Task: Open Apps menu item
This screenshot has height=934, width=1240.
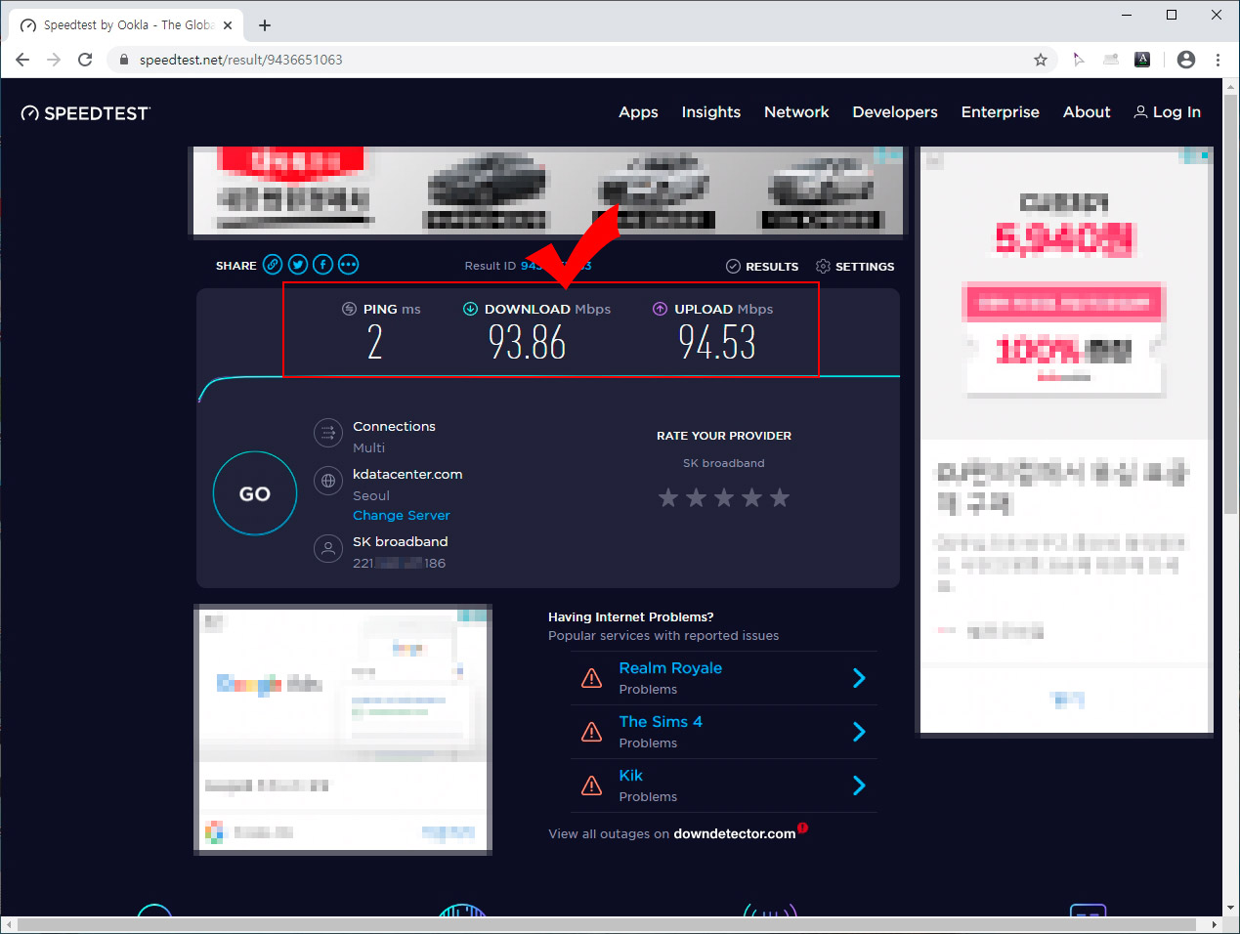Action: (x=638, y=112)
